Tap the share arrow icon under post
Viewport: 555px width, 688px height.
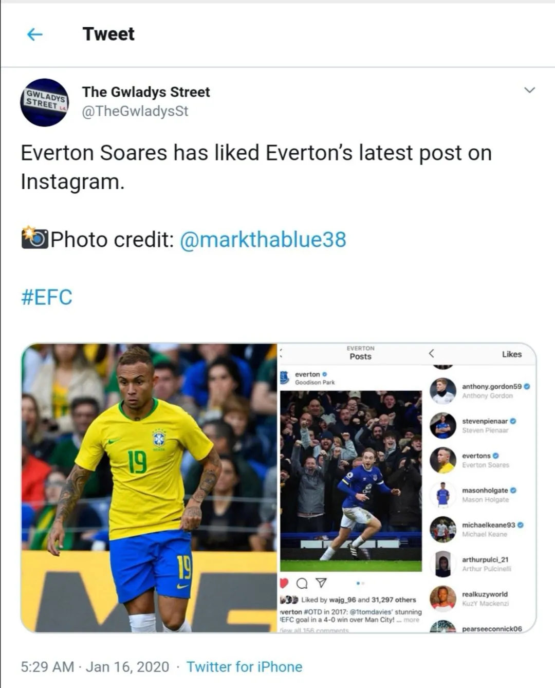point(321,583)
